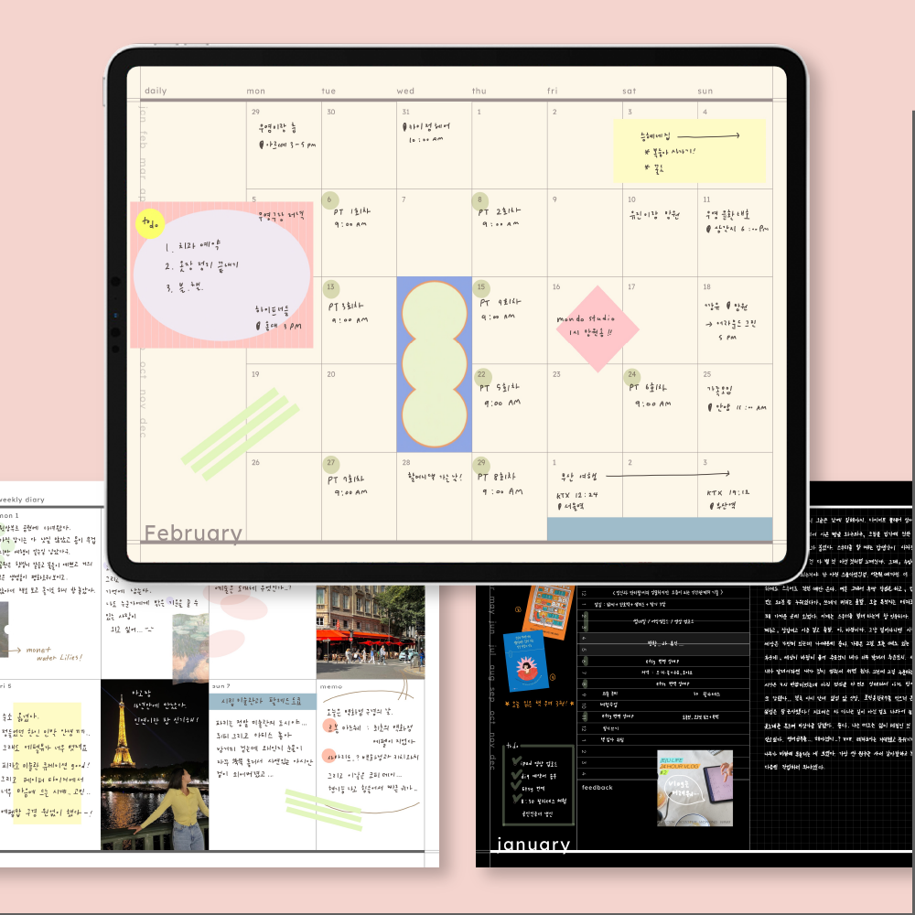
Task: Check the "8:30 필라테스 예약" task item
Action: pos(516,800)
